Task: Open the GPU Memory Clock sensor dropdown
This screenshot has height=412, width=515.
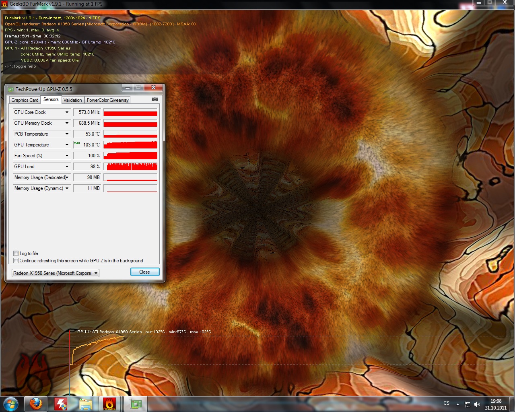Action: tap(67, 123)
